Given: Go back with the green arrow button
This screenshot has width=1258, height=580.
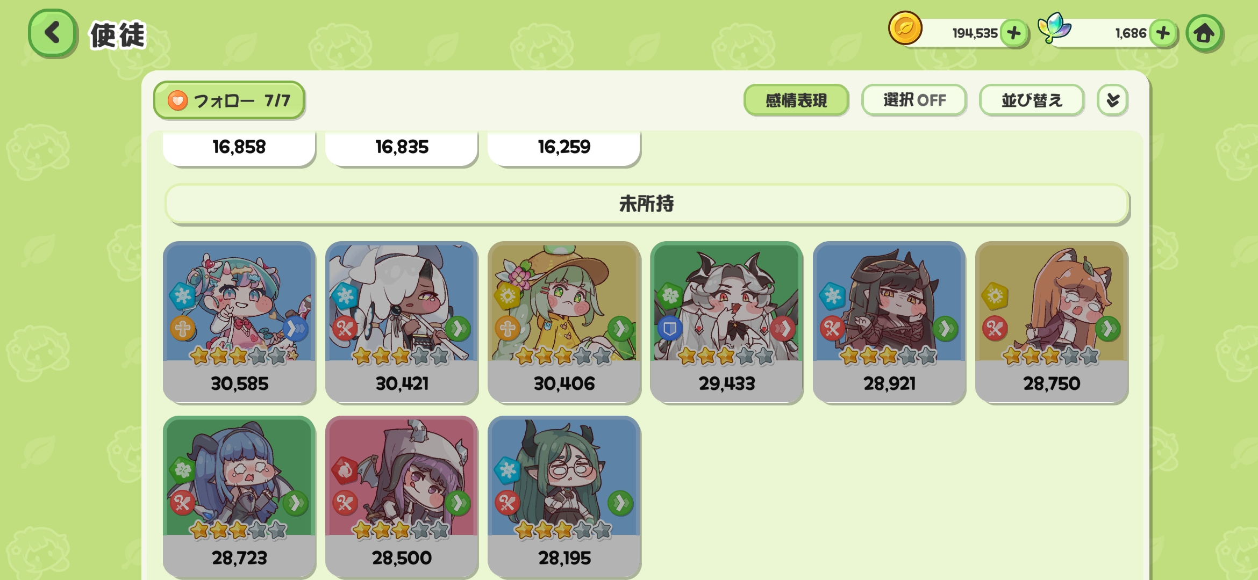Looking at the screenshot, I should pyautogui.click(x=53, y=33).
